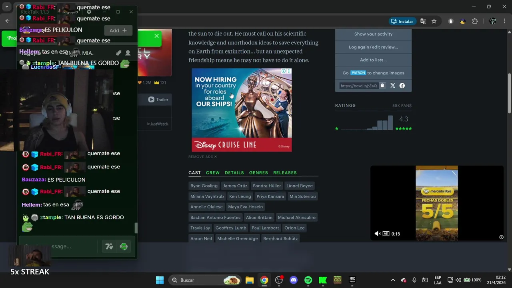Viewport: 512px width, 288px height.
Task: Click the ad info icon on Disney ad
Action: 284,71
